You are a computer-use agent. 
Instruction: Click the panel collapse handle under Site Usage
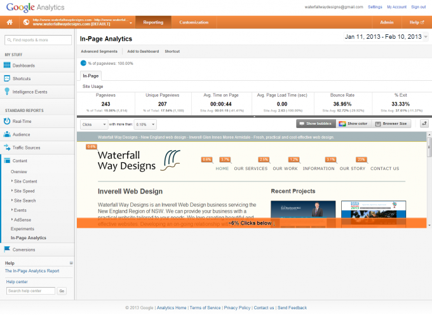[254, 116]
